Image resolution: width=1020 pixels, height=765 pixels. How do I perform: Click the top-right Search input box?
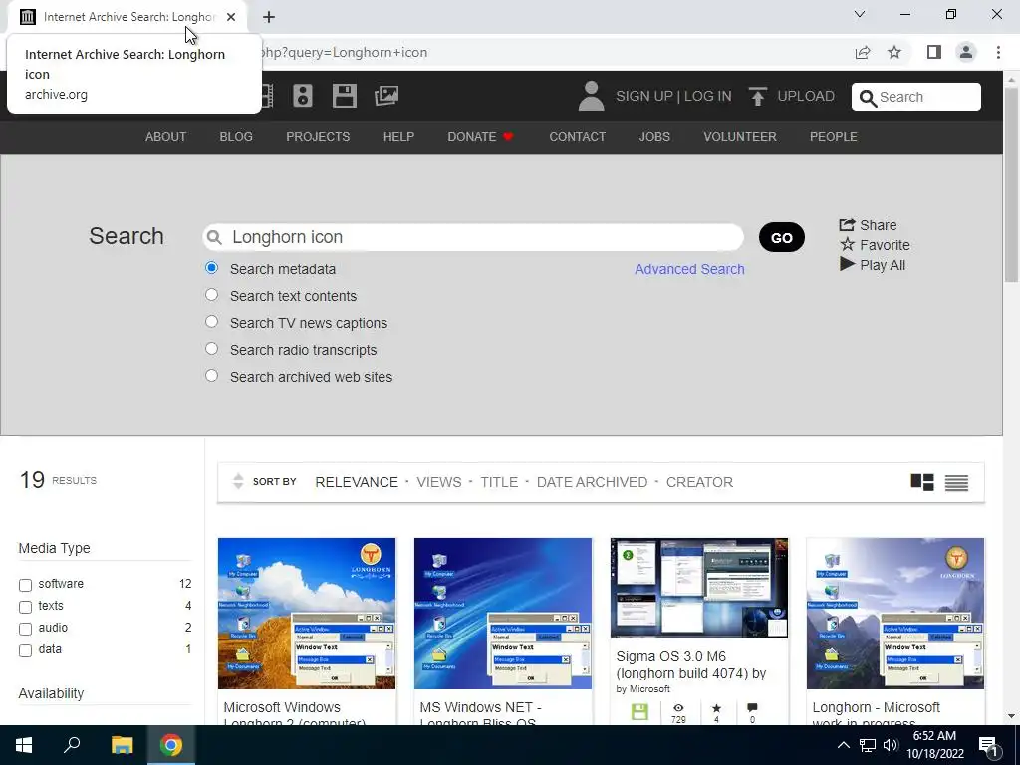point(916,97)
